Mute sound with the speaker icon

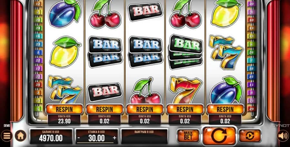(x=283, y=136)
